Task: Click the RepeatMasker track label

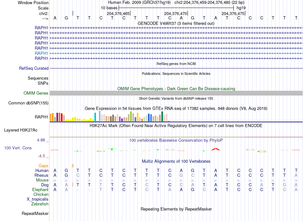Action: point(35,214)
